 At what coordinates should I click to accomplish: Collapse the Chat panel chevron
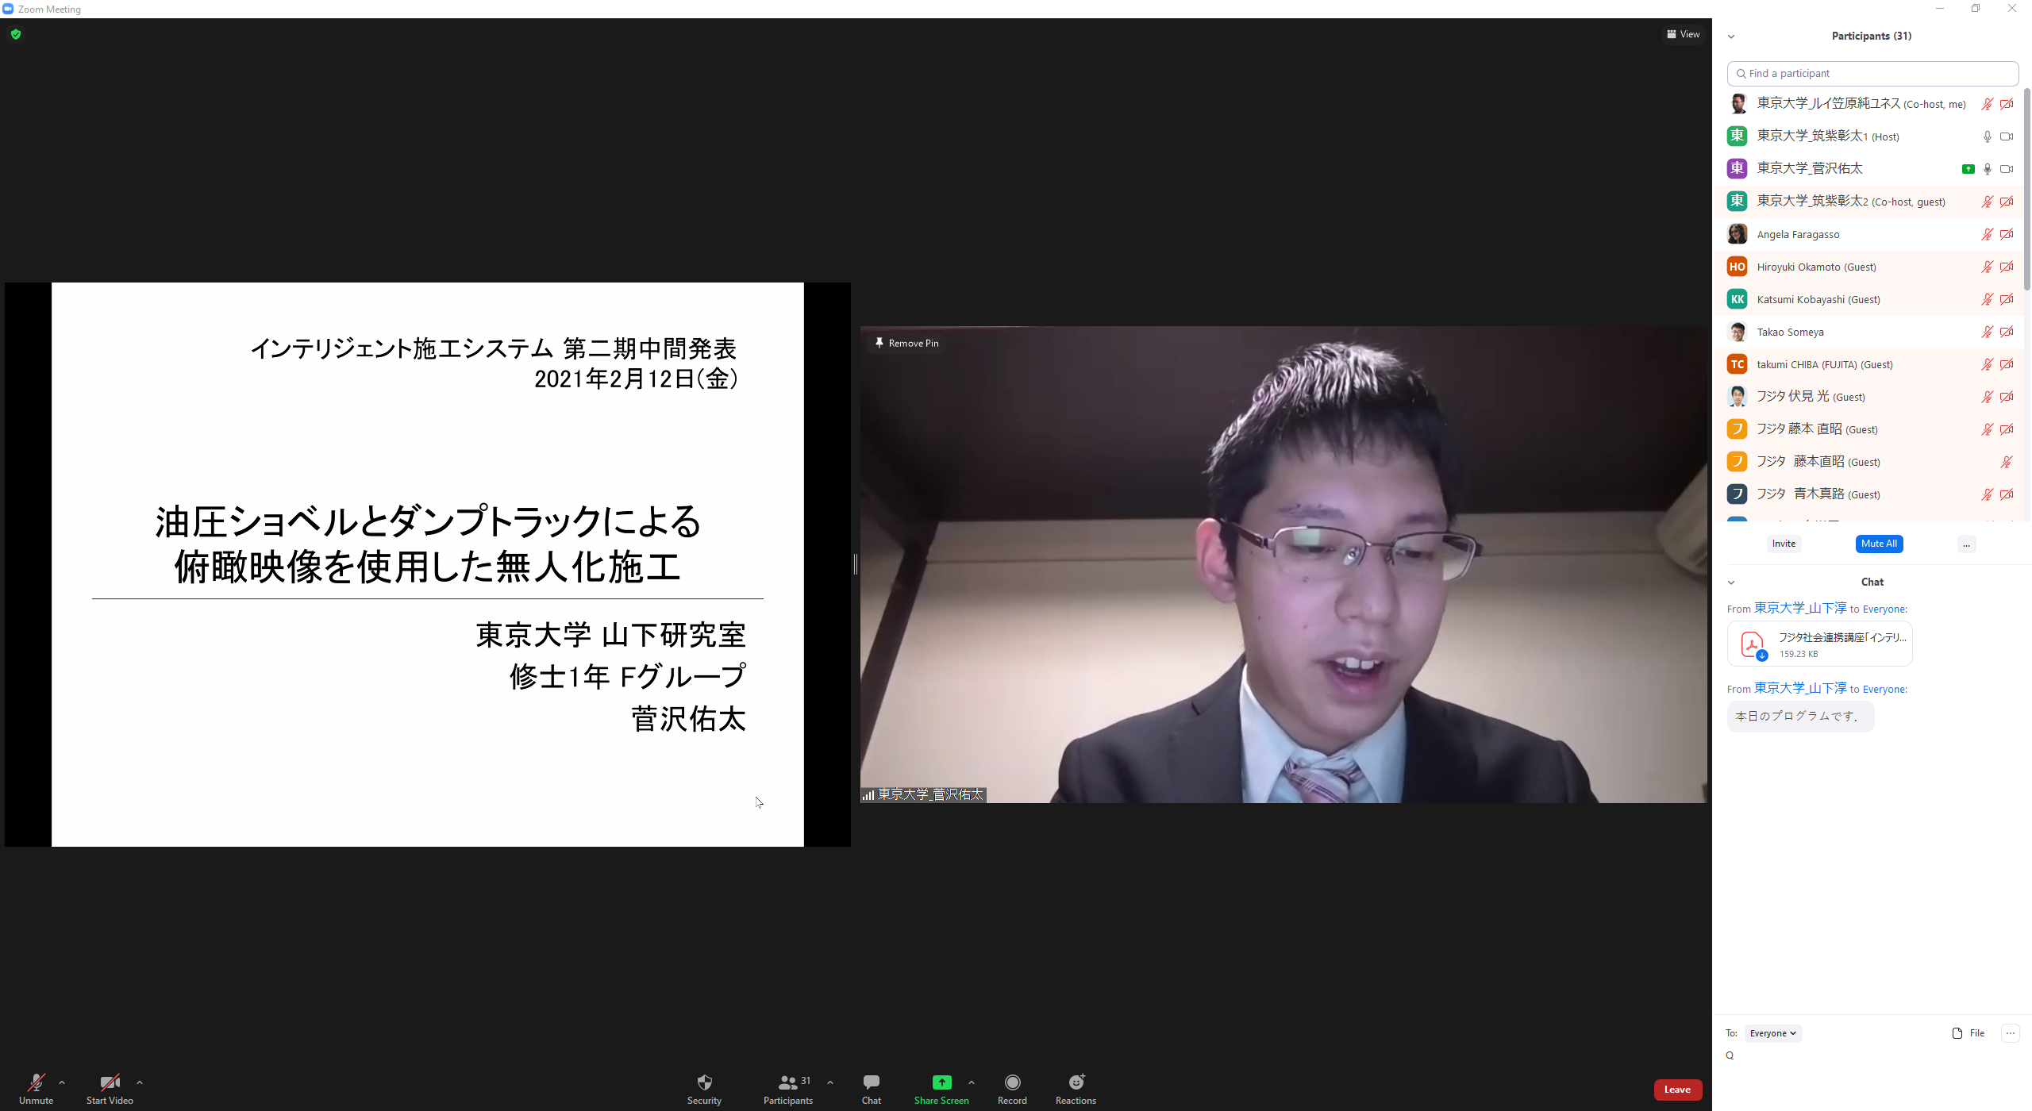click(1731, 582)
